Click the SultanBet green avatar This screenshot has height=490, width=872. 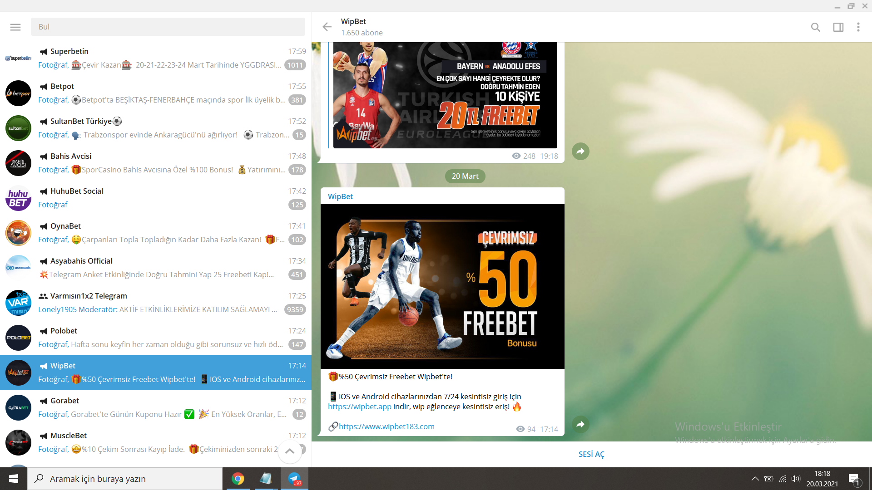pyautogui.click(x=18, y=128)
